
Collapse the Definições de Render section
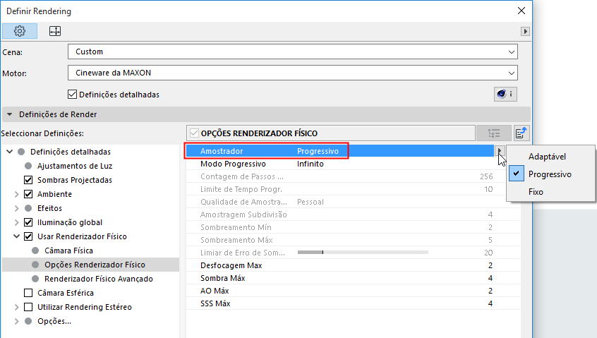point(9,114)
